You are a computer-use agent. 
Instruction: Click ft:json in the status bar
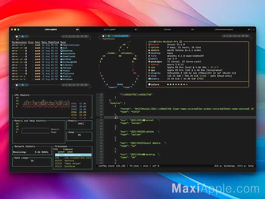click(x=135, y=166)
